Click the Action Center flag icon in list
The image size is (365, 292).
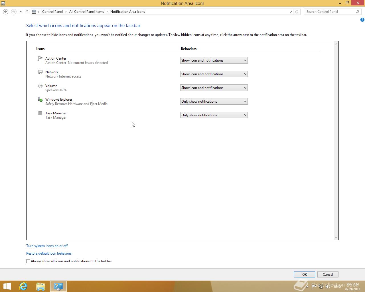(x=40, y=58)
